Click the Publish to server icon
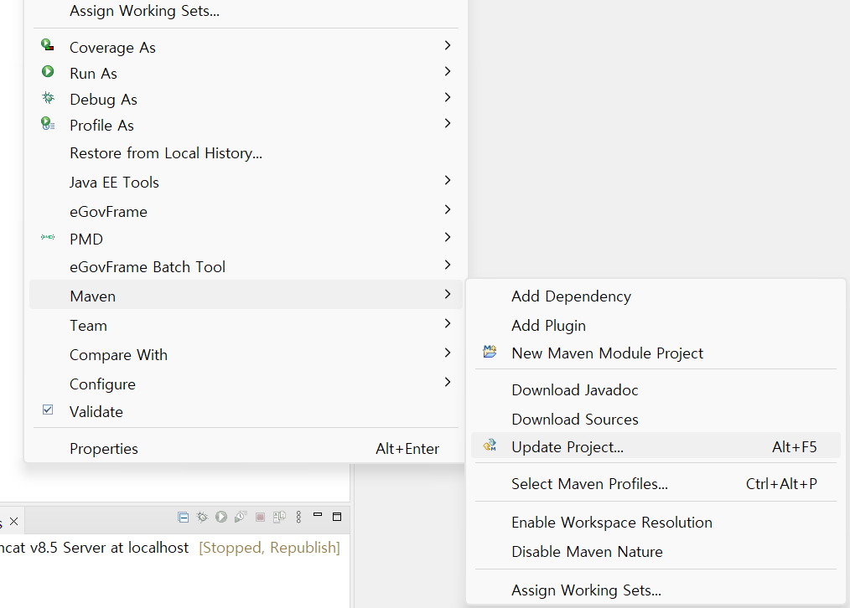 pos(279,517)
